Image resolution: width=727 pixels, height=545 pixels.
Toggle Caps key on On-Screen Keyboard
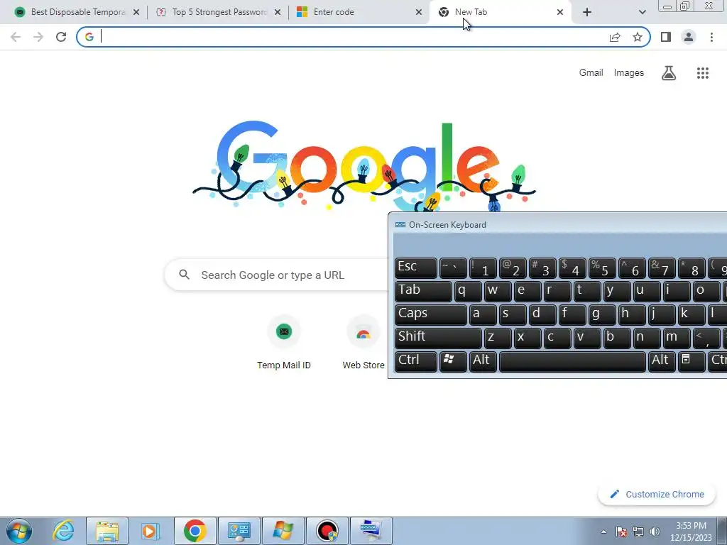click(430, 314)
